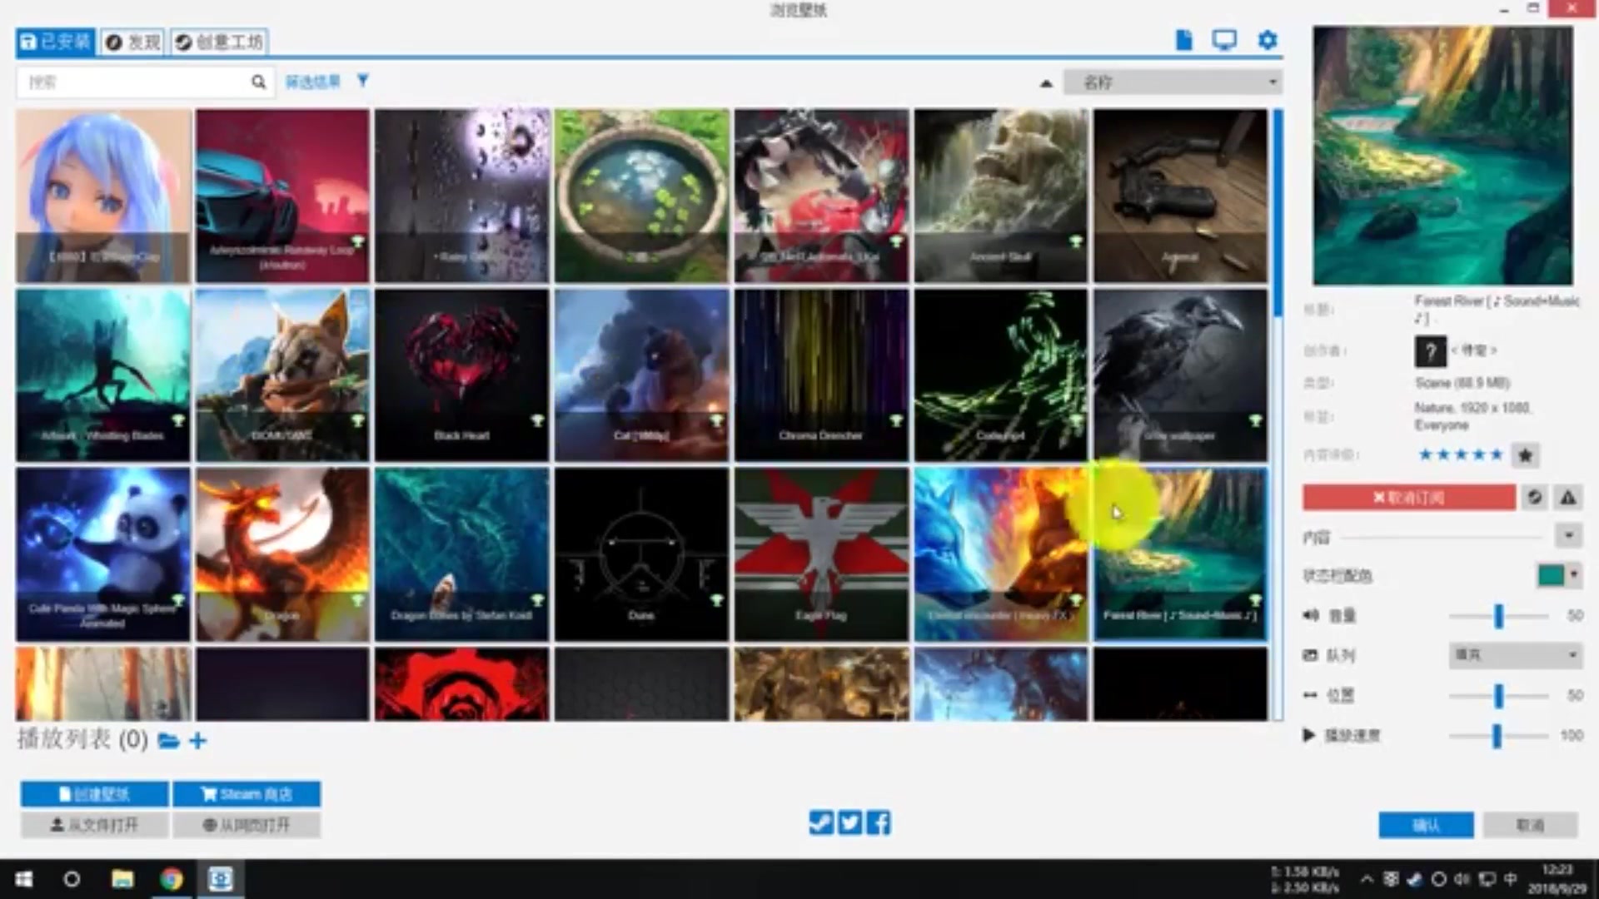Screen dimensions: 1599x899
Task: Add playlist with the plus icon
Action: click(x=198, y=741)
